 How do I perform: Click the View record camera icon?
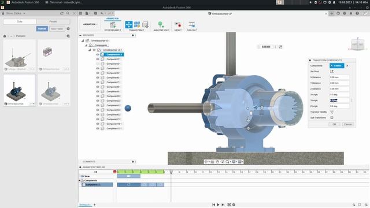(x=177, y=24)
